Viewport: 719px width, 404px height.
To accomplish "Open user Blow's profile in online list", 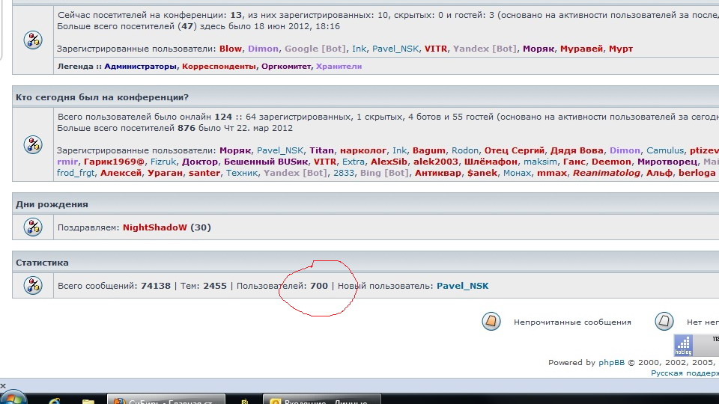I will pos(231,49).
